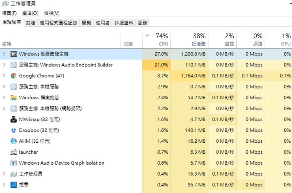Expand the Google Chrome (47) process group
This screenshot has height=193, width=292.
(4, 76)
